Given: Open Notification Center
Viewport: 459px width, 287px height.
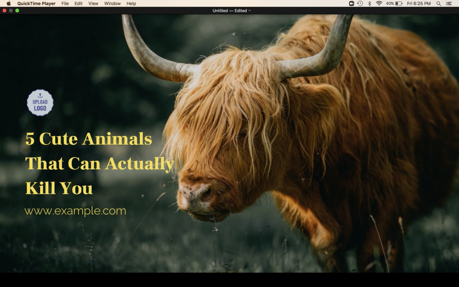Looking at the screenshot, I should (x=449, y=3).
